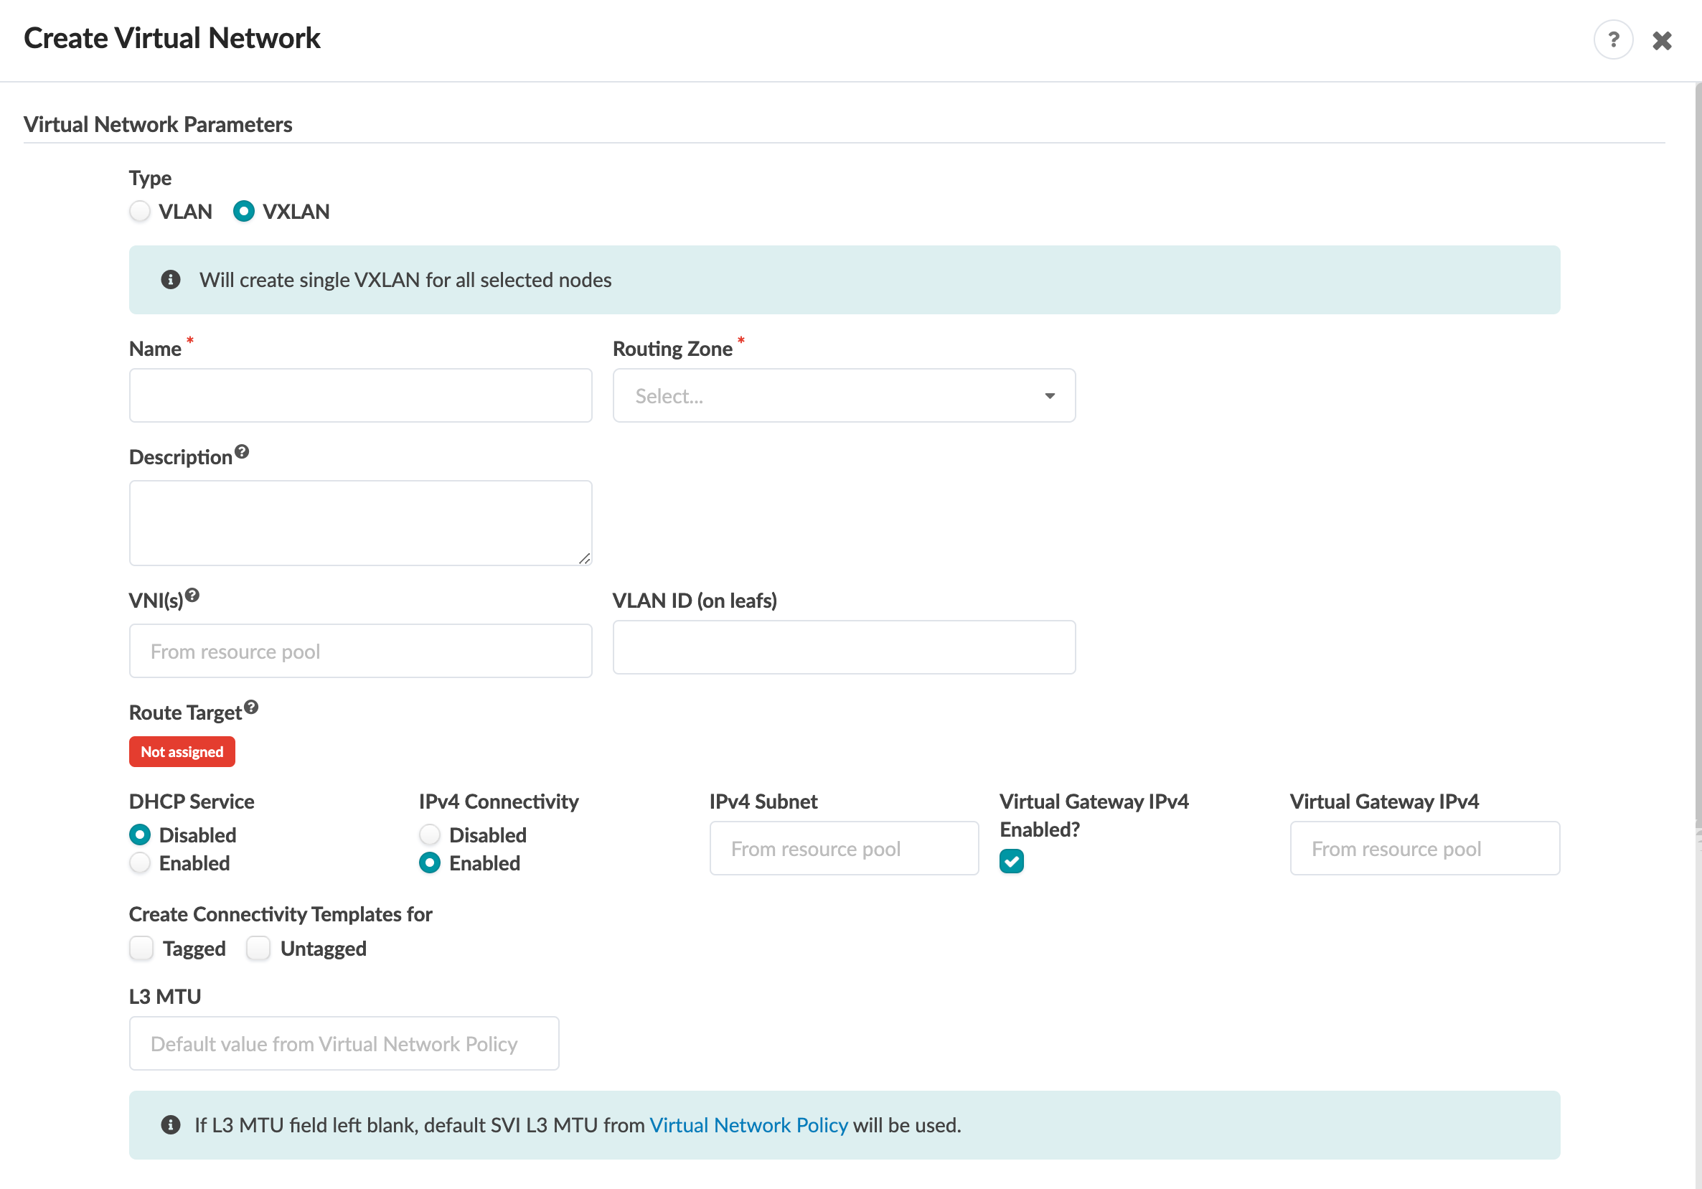
Task: Click the VNI(s) help icon
Action: [x=192, y=596]
